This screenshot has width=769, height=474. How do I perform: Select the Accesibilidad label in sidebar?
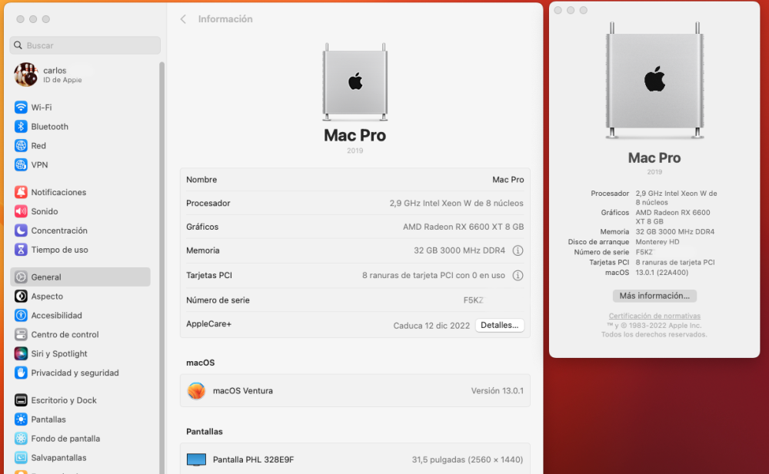[56, 315]
